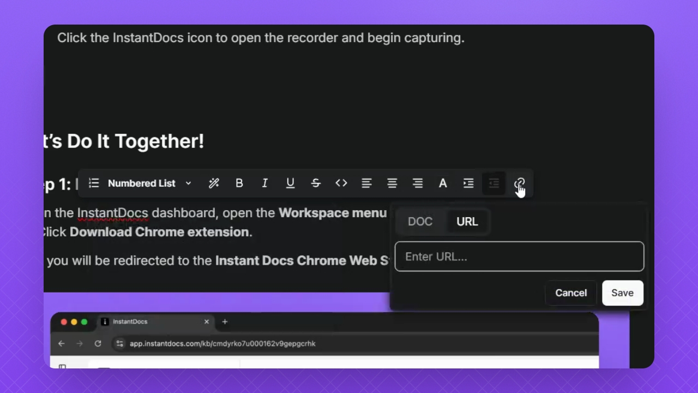This screenshot has width=698, height=393.
Task: Select the URL link tab
Action: pyautogui.click(x=467, y=222)
